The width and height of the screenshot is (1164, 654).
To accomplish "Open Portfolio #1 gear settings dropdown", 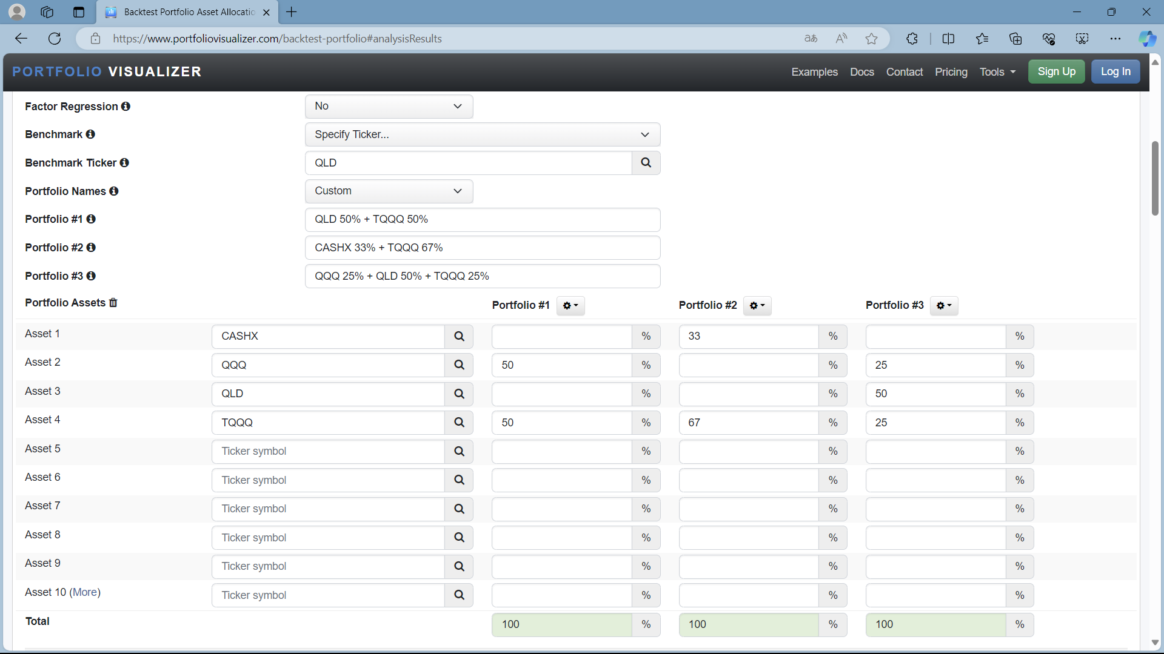I will (x=570, y=306).
